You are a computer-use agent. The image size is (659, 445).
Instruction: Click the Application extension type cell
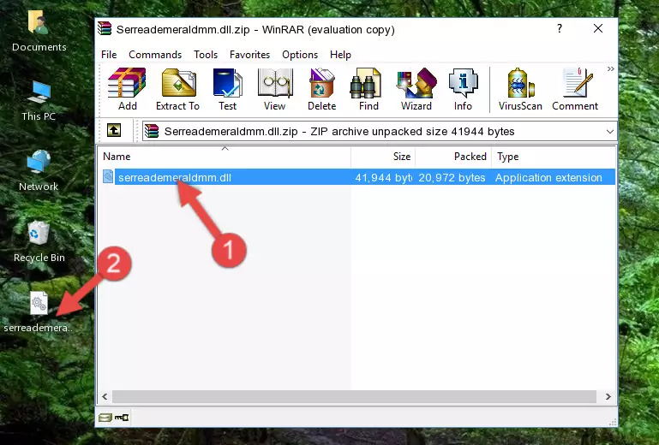coord(548,178)
